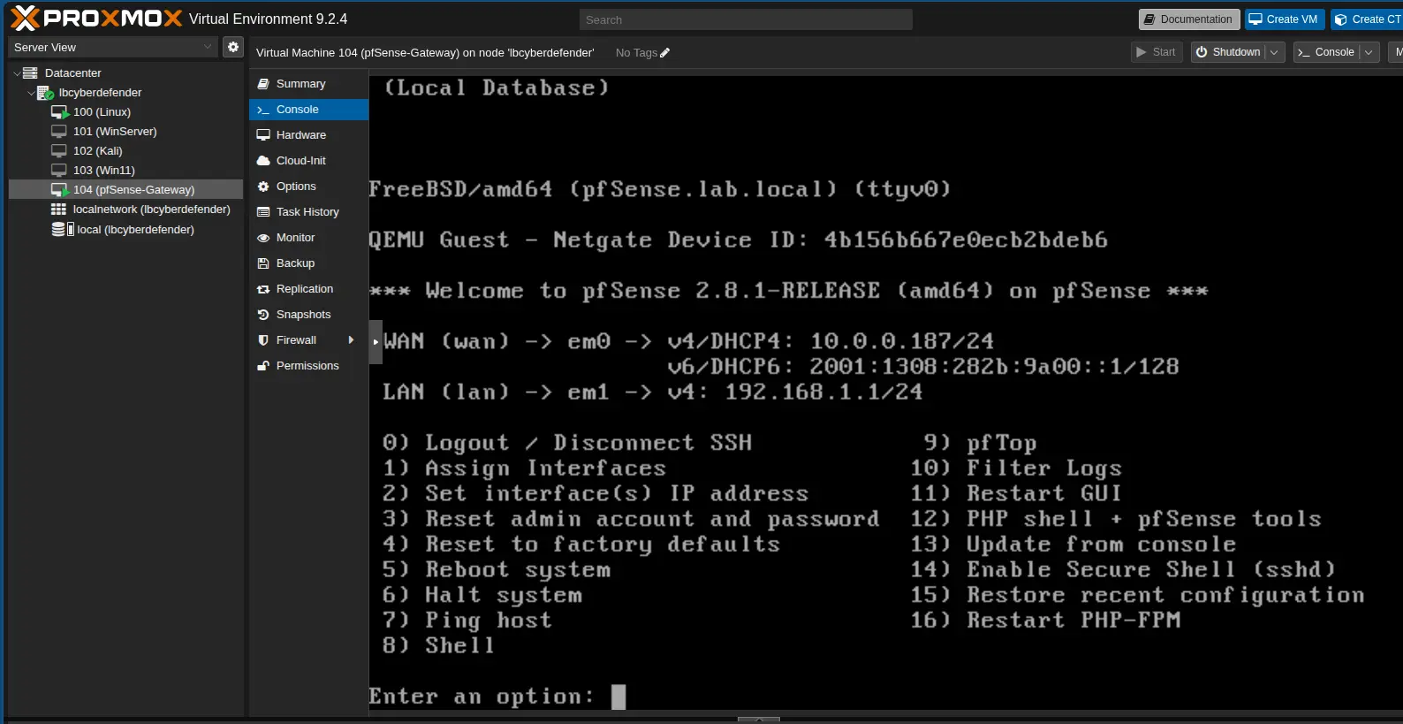This screenshot has height=724, width=1403.
Task: Open the Hardware section
Action: tap(308, 135)
